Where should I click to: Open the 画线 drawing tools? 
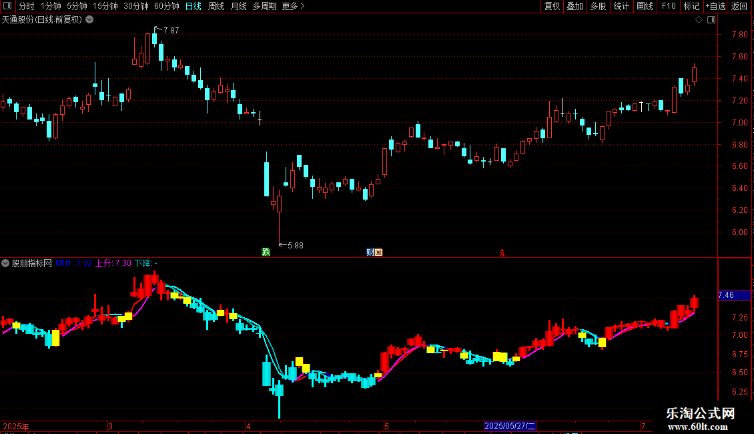(x=645, y=6)
